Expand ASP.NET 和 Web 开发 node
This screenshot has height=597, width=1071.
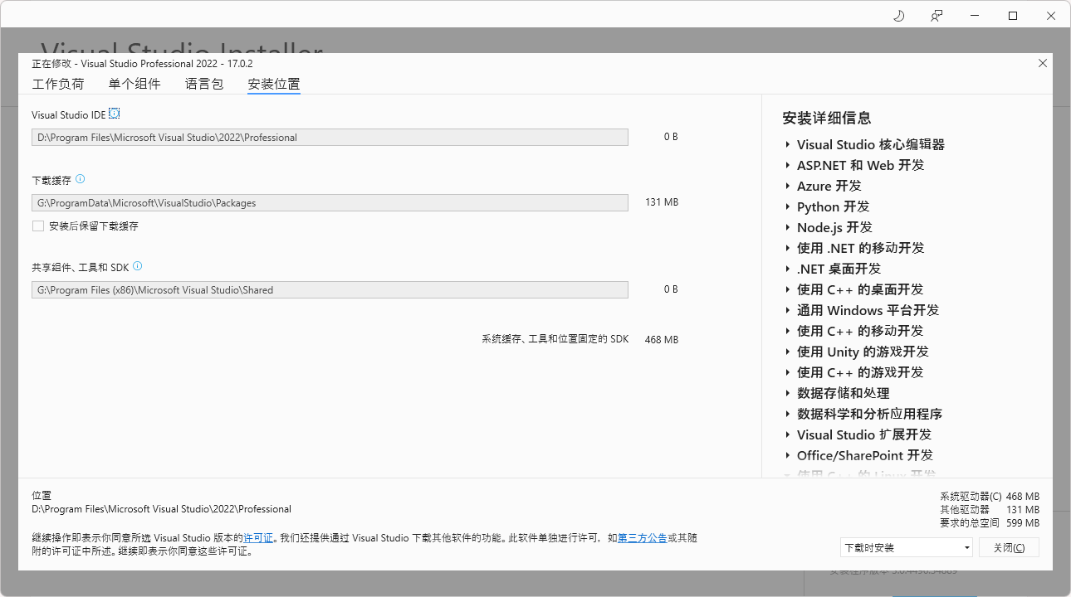[787, 165]
